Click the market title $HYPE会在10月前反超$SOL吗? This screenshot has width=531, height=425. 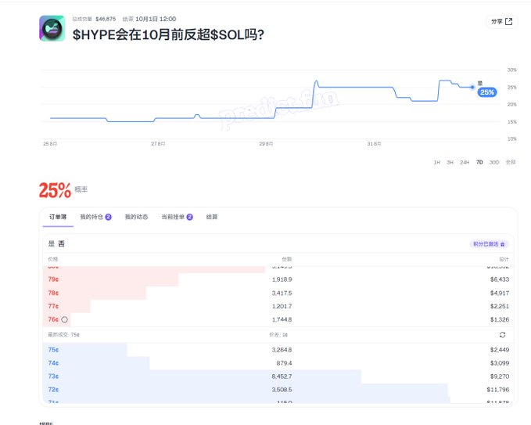coord(168,34)
